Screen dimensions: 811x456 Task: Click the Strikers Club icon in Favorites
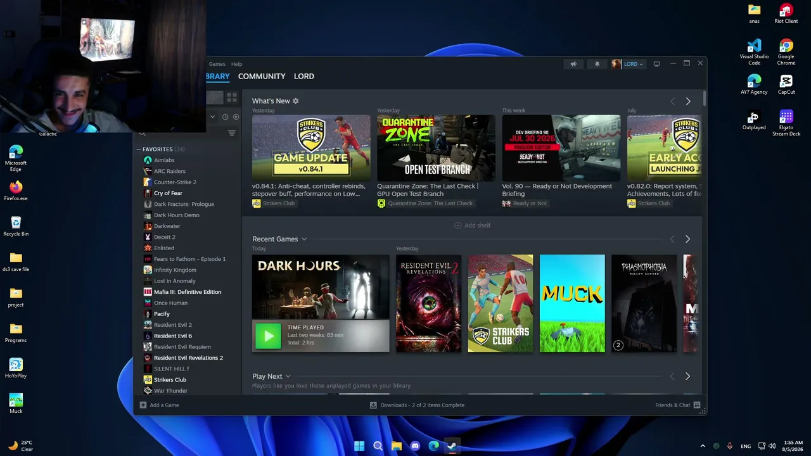(x=148, y=380)
